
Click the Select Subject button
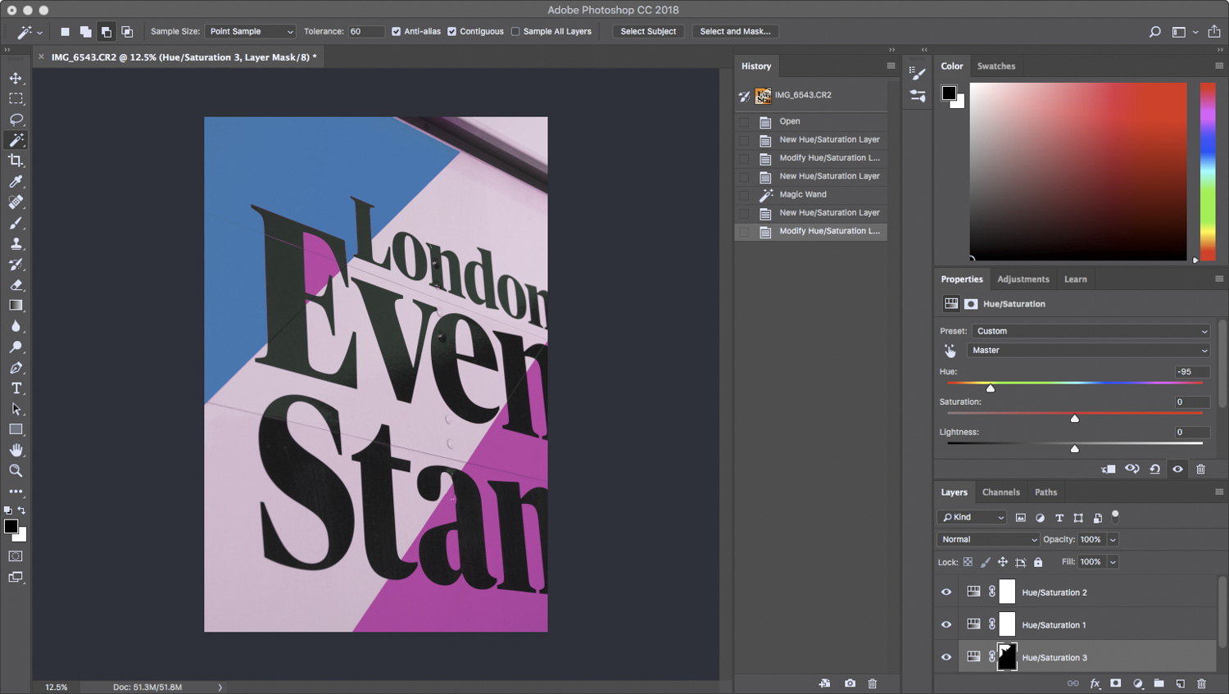[648, 32]
